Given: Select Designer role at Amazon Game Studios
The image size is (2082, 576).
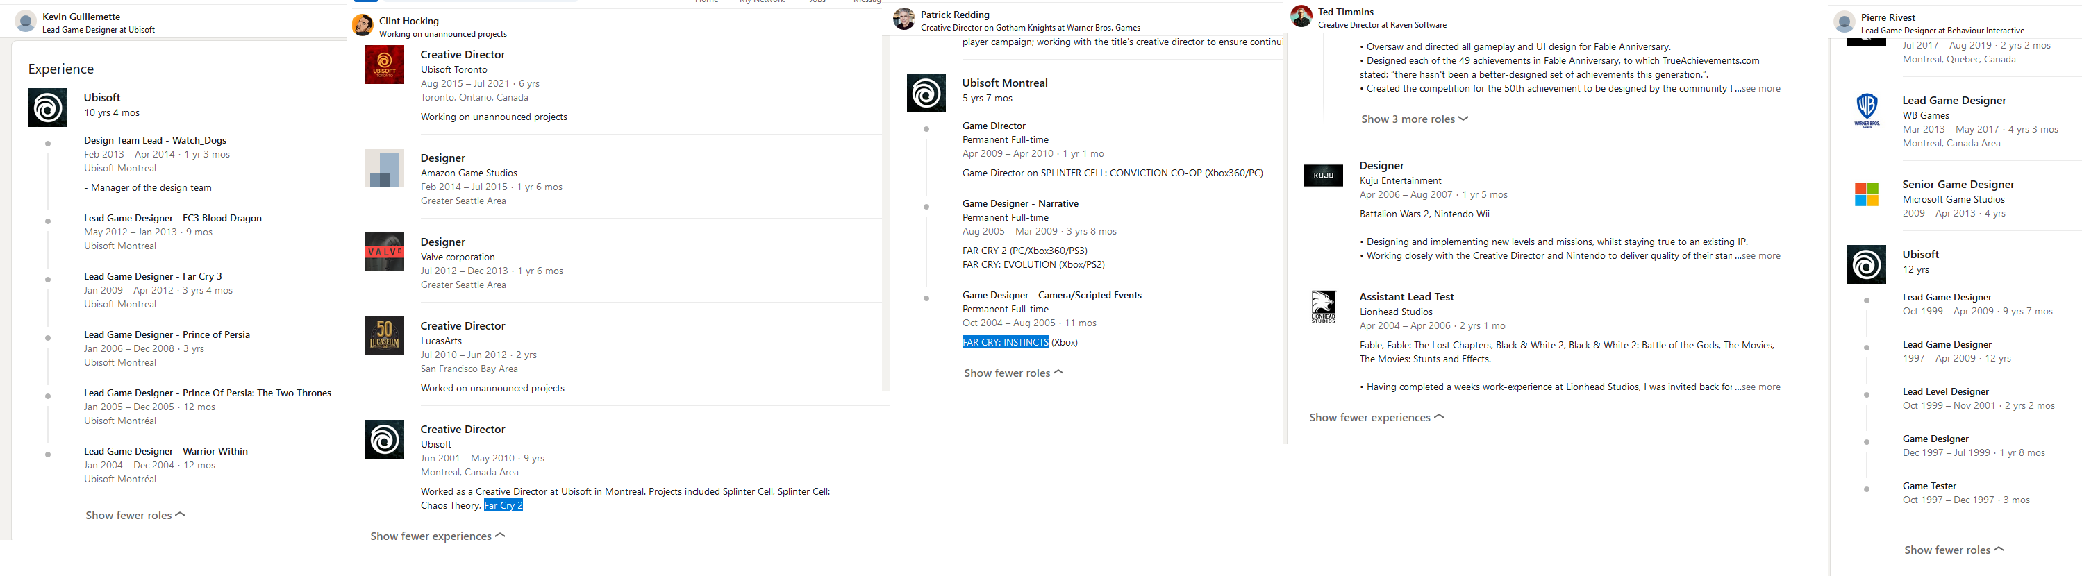Looking at the screenshot, I should pos(443,158).
